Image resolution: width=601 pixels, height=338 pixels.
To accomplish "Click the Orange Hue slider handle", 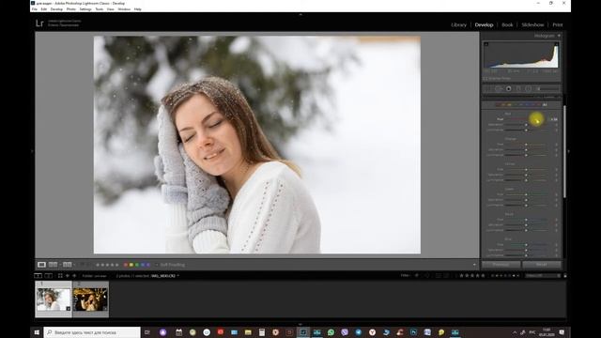I will tap(526, 145).
